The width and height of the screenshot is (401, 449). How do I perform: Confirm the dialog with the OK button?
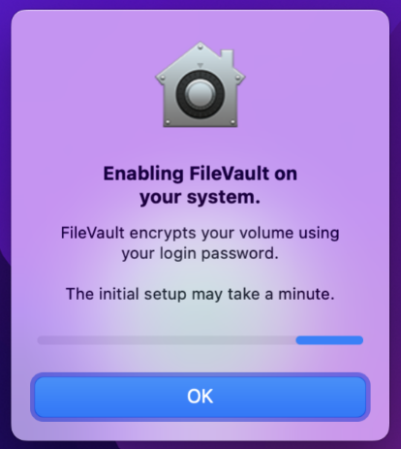click(200, 397)
